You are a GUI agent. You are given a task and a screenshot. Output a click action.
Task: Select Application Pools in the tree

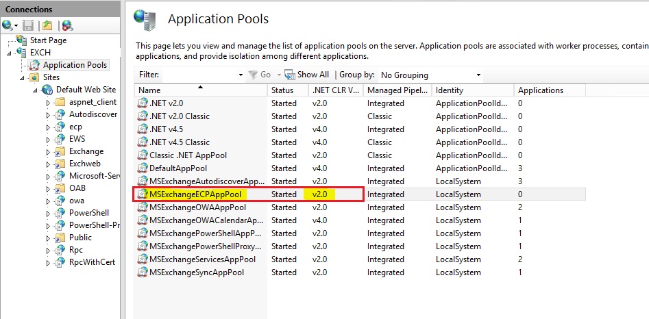[75, 65]
